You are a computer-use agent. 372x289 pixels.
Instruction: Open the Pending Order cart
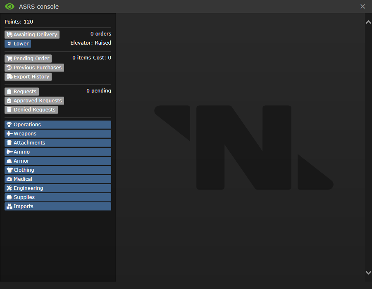pyautogui.click(x=28, y=59)
